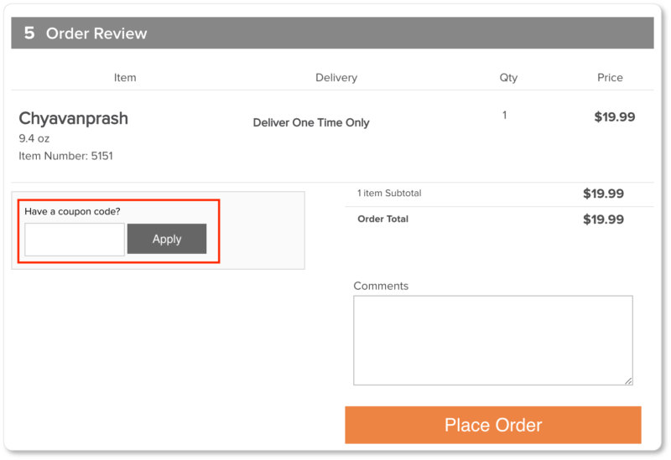Screen dimensions: 671x460
Task: Click the item price $19.99 in the product row
Action: [614, 117]
